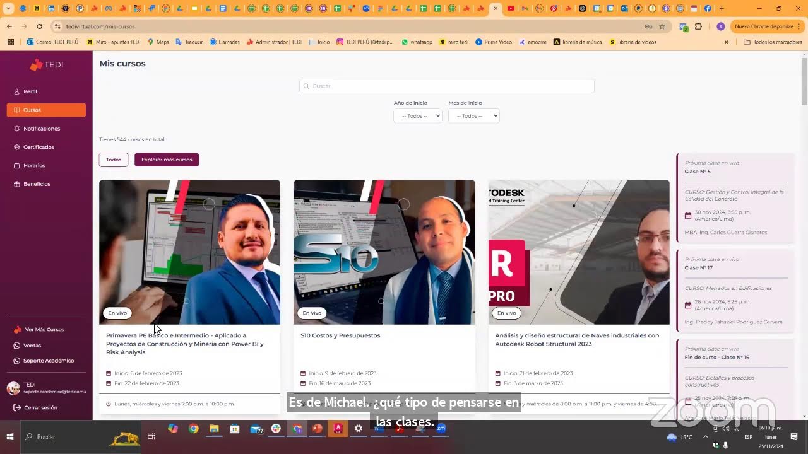Open the Mes de inicio dropdown
Screen dimensions: 808x454
473,116
